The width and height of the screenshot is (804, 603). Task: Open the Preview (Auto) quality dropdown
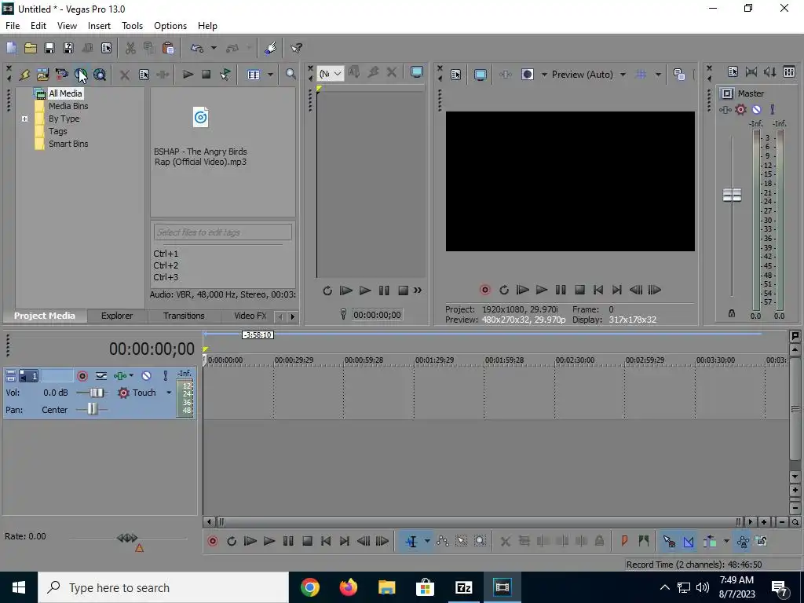point(588,75)
